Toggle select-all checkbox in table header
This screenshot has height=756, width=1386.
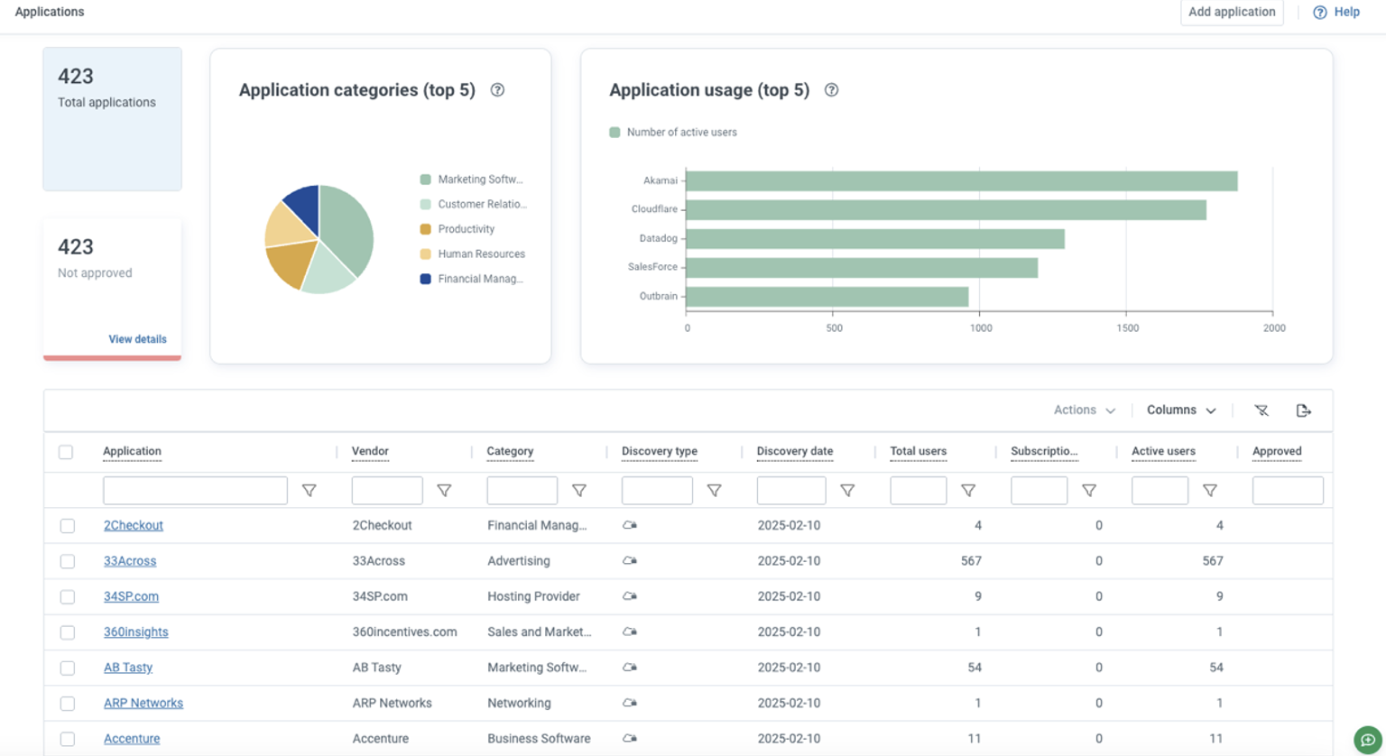coord(66,452)
